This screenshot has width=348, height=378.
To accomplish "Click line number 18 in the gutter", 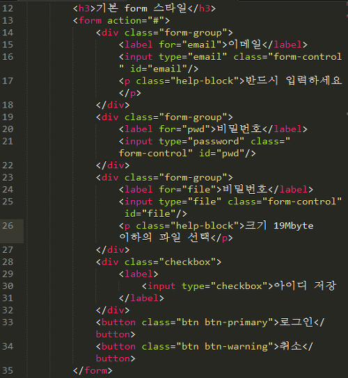I will click(8, 105).
